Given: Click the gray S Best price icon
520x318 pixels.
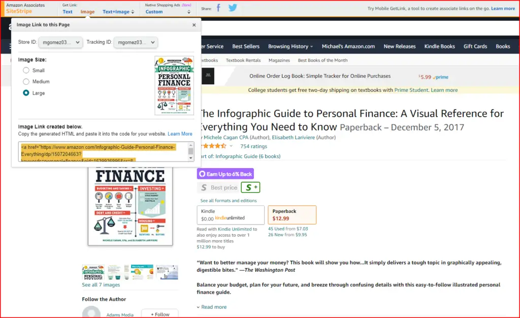Looking at the screenshot, I should pyautogui.click(x=204, y=187).
